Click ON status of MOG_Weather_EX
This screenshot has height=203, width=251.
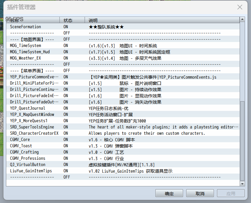point(66,58)
